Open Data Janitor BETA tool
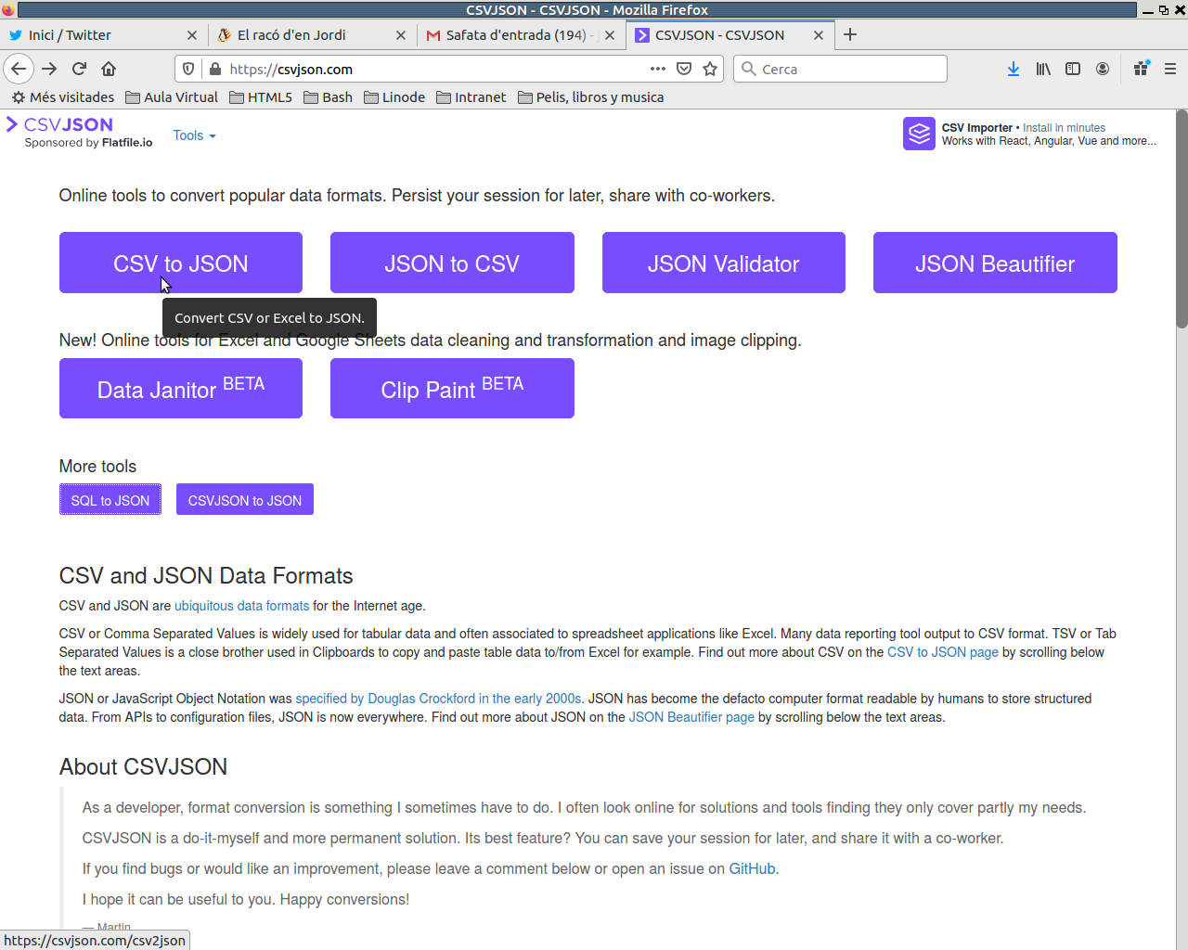 click(x=181, y=388)
